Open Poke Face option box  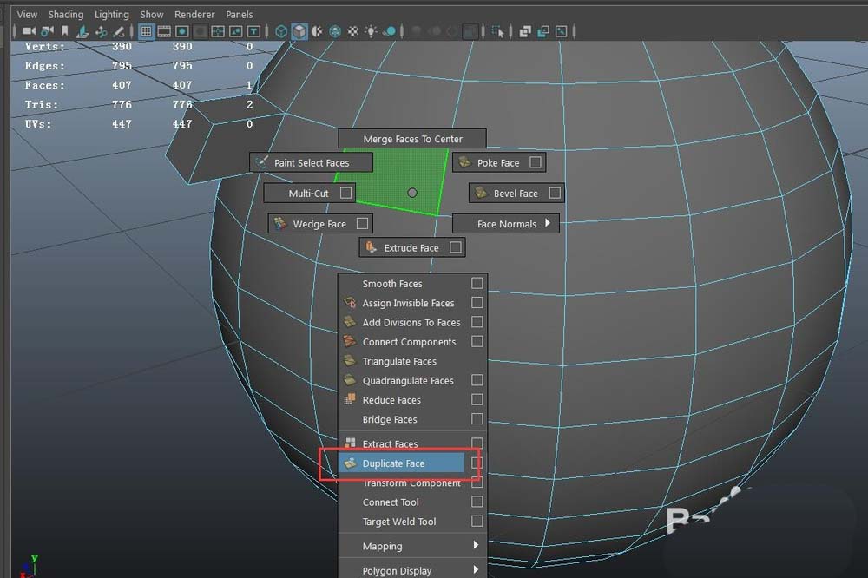536,162
